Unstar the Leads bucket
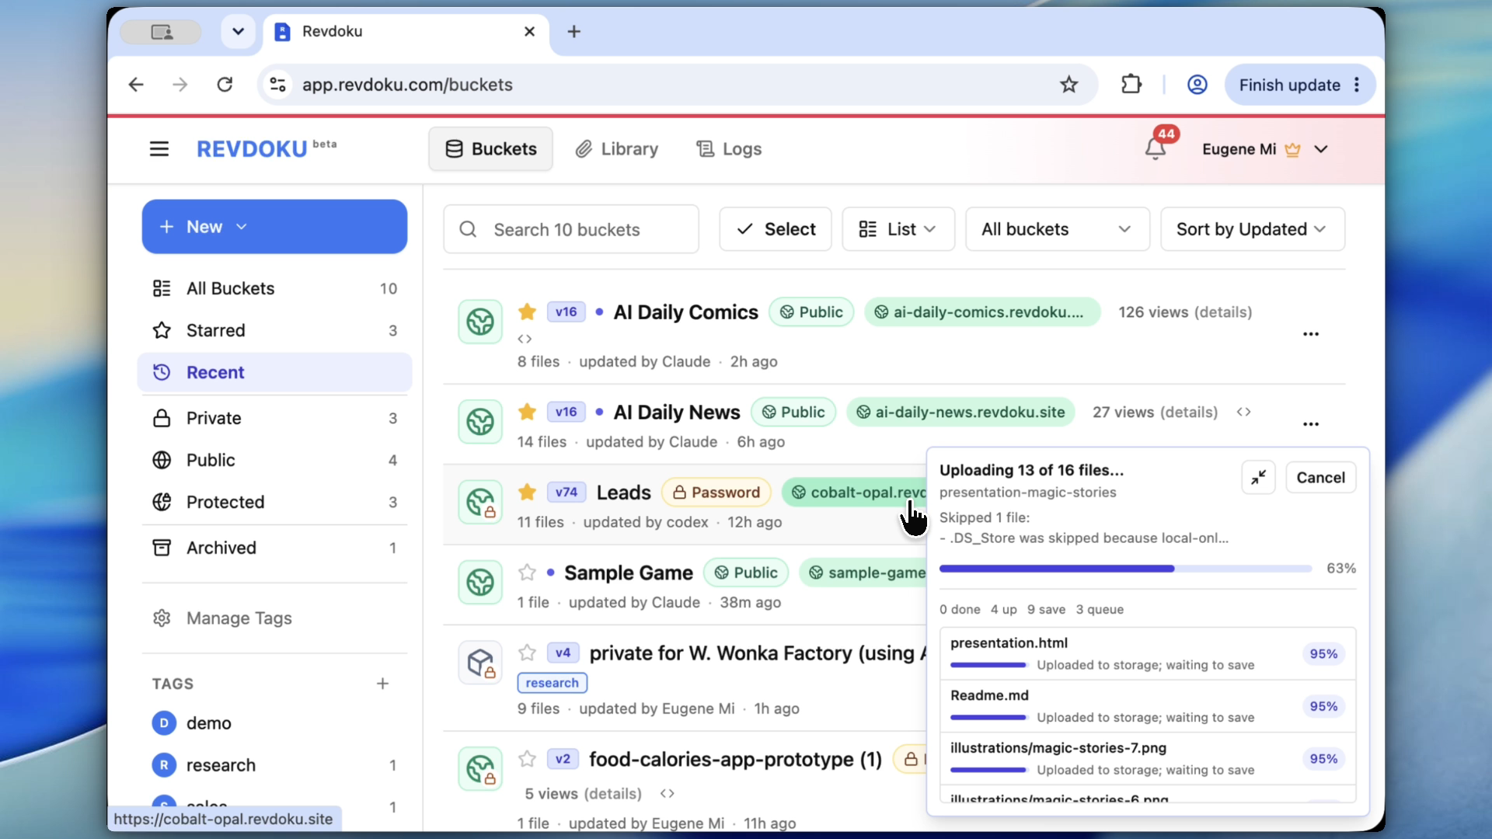1492x839 pixels. pyautogui.click(x=527, y=492)
